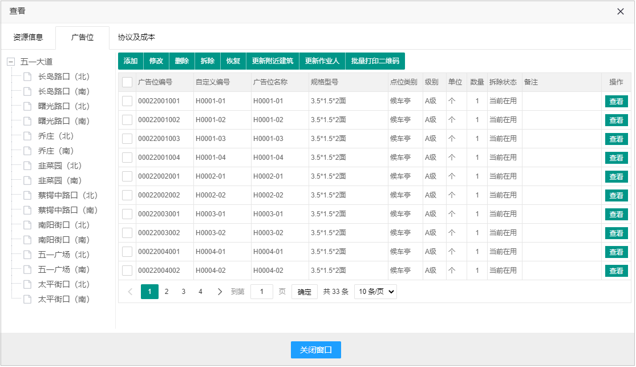
Task: Go to page 4
Action: [200, 292]
